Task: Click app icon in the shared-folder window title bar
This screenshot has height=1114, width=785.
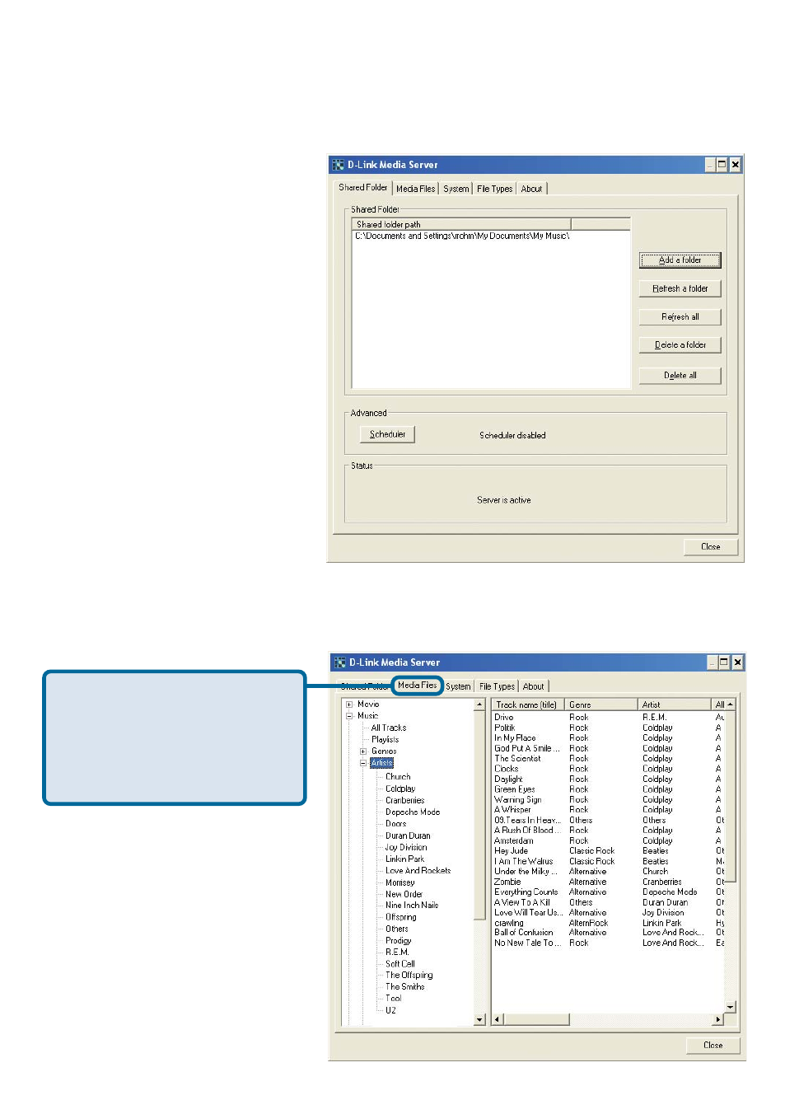Action: (338, 165)
